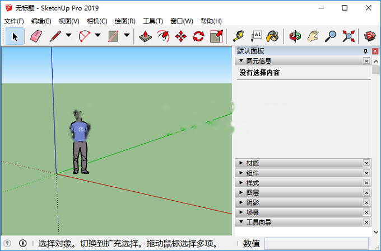Click the 没有选择内容 text
This screenshot has width=381, height=251.
tap(259, 73)
